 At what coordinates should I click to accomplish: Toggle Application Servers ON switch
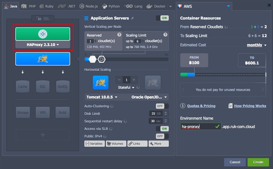click(162, 18)
